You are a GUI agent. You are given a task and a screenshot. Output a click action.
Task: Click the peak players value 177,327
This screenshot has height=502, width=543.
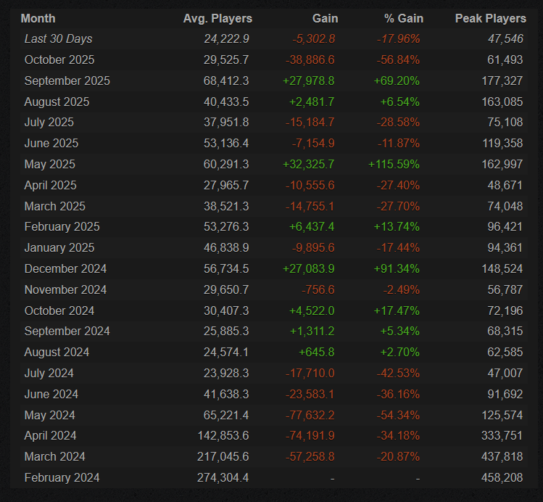point(502,81)
